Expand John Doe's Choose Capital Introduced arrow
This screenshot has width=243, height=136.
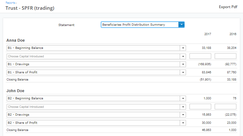[x=183, y=107]
